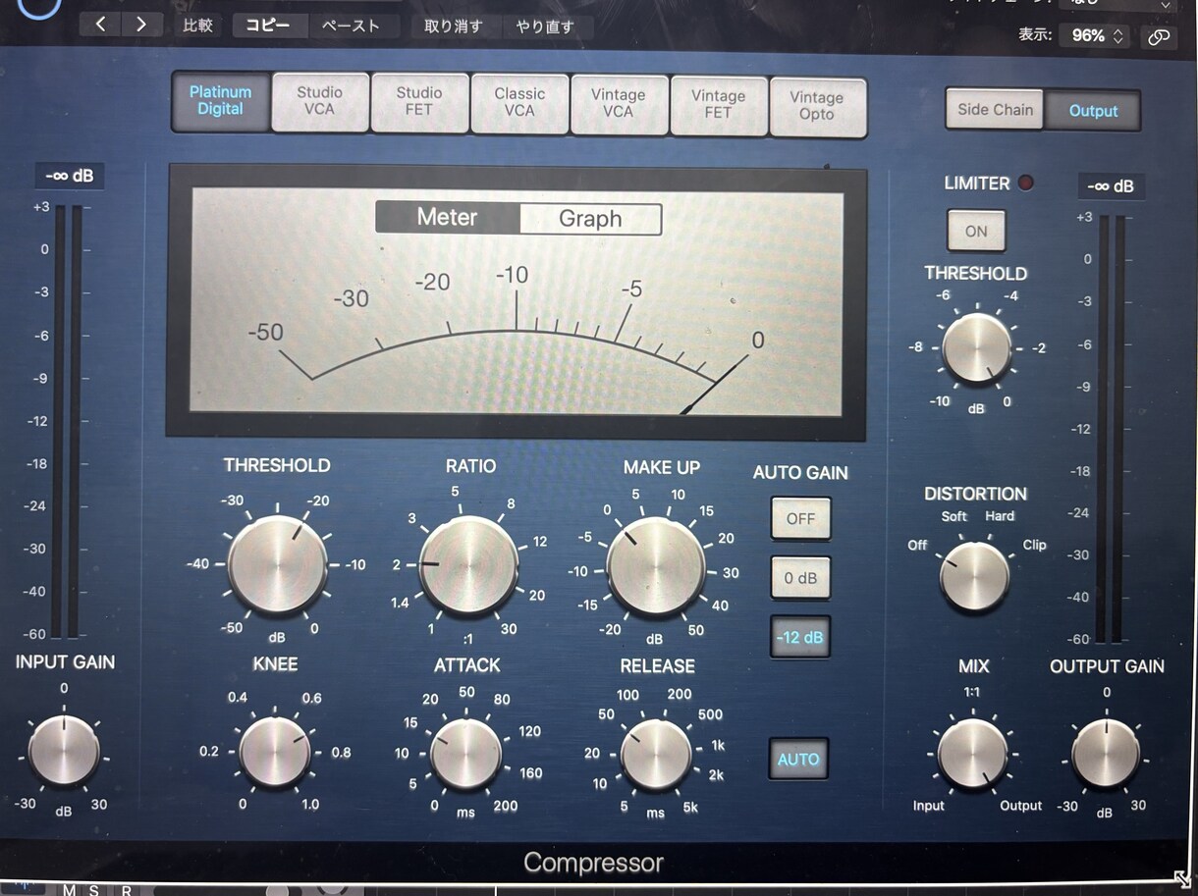Image resolution: width=1198 pixels, height=896 pixels.
Task: Set Auto Gain to OFF
Action: [x=800, y=519]
